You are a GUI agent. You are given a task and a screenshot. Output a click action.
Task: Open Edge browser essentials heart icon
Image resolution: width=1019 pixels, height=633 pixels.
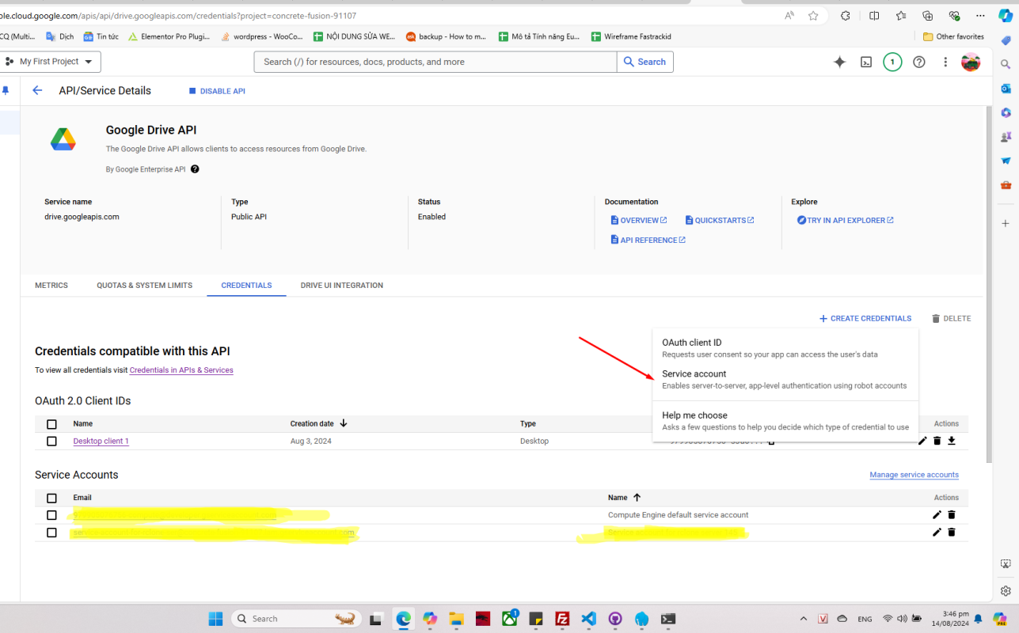[954, 16]
